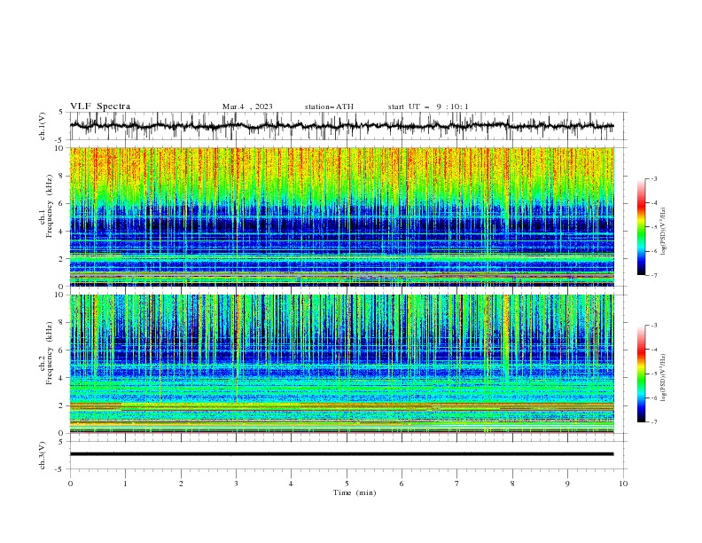Click the "ch.3(V)" axis label
This screenshot has width=702, height=543.
point(43,455)
